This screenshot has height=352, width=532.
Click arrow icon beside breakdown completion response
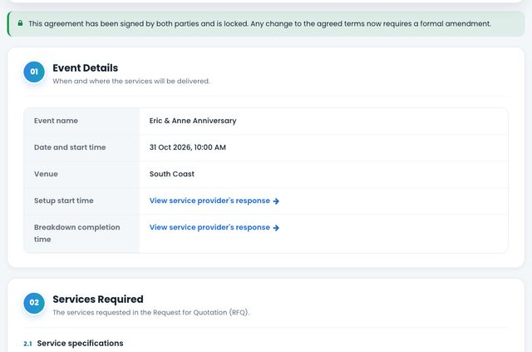[x=276, y=228]
